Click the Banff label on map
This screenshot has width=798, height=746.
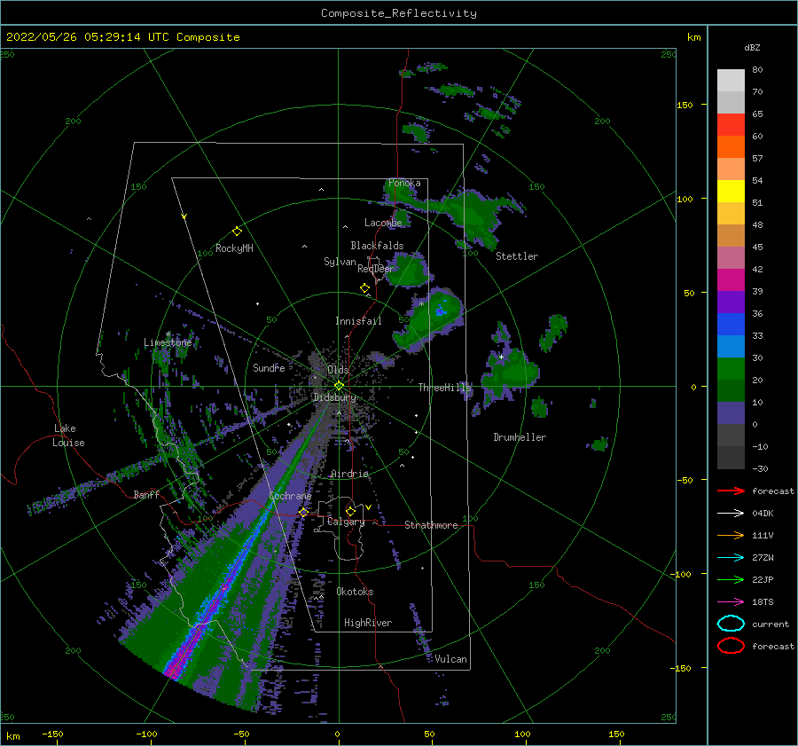click(146, 494)
